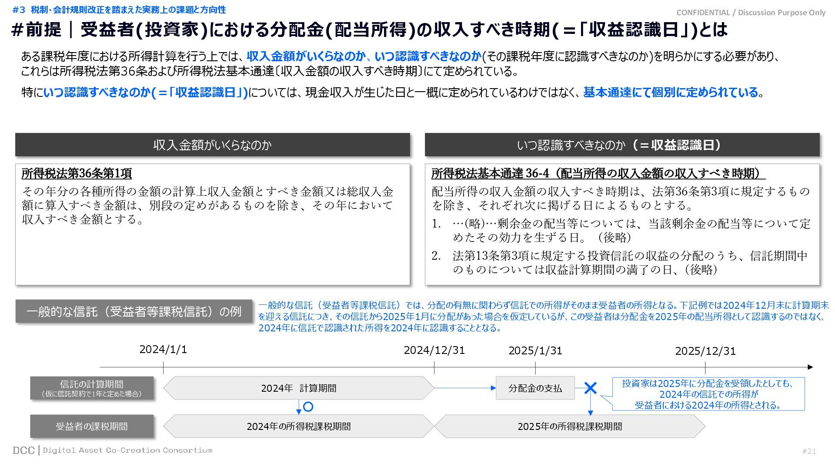Click the #3 税制・会計規則改正 section heading
This screenshot has width=835, height=469.
click(119, 10)
